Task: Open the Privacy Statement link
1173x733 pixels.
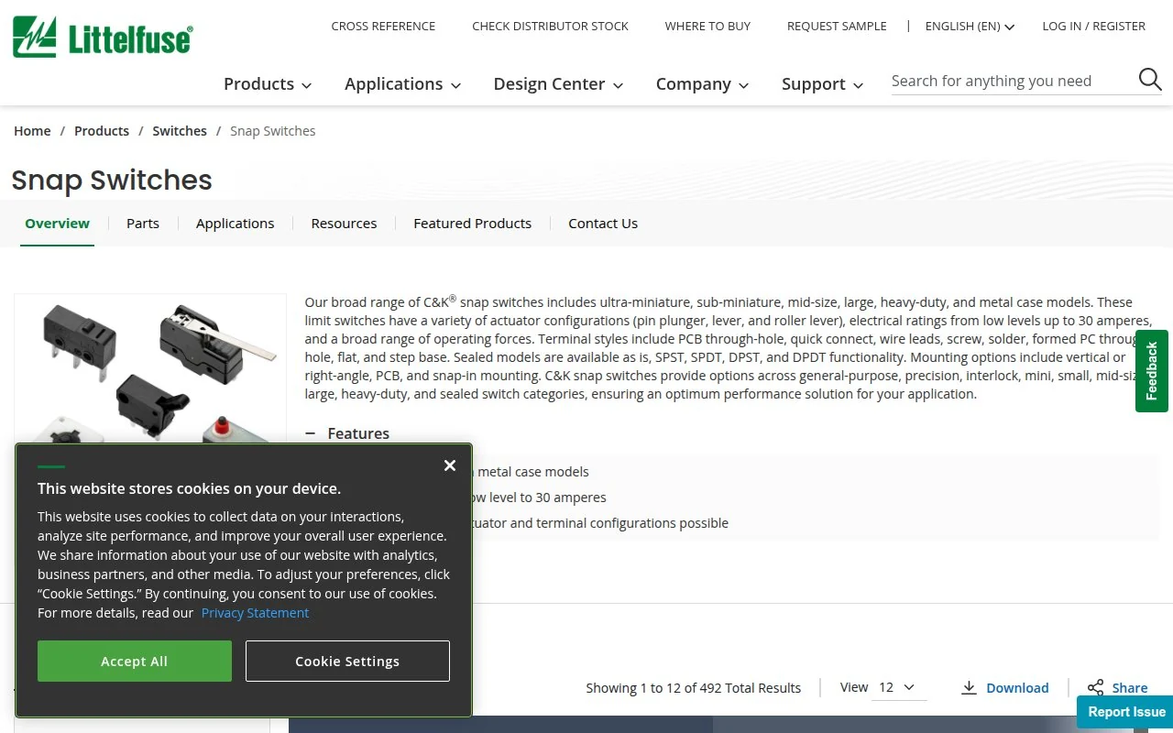Action: pos(255,613)
